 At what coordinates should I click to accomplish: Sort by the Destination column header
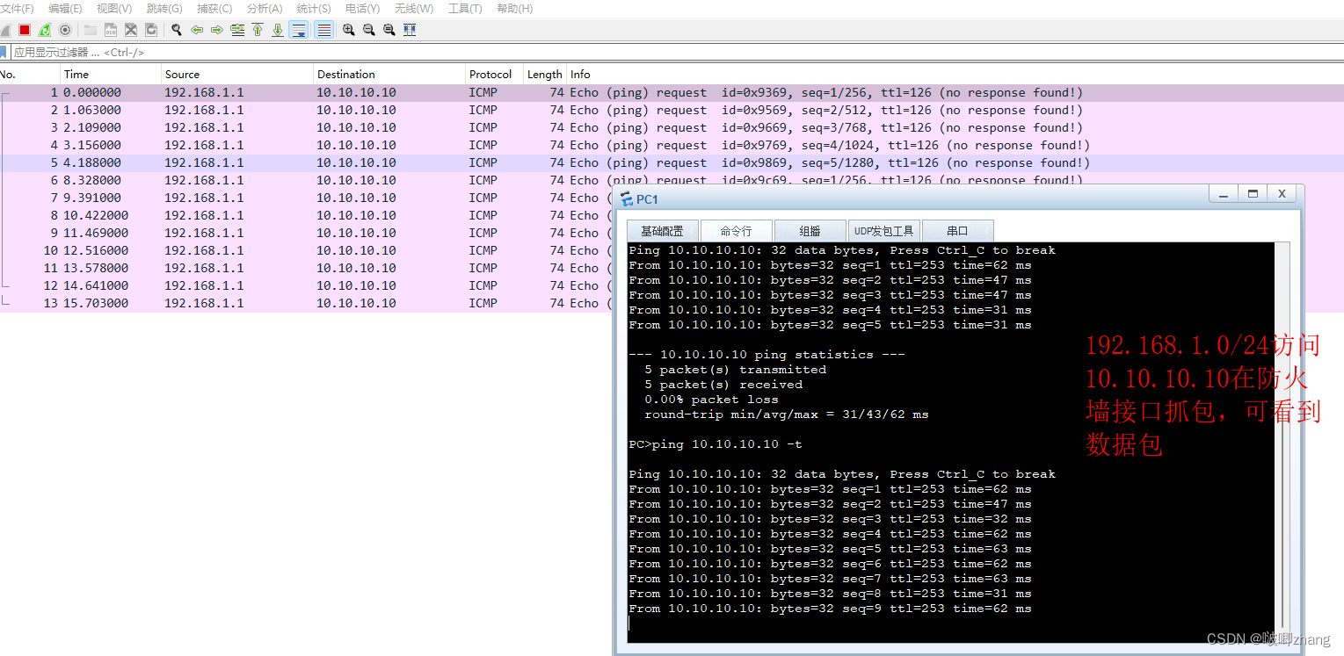(389, 75)
